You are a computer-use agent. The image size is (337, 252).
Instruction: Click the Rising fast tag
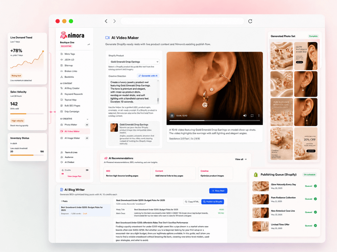[16, 76]
